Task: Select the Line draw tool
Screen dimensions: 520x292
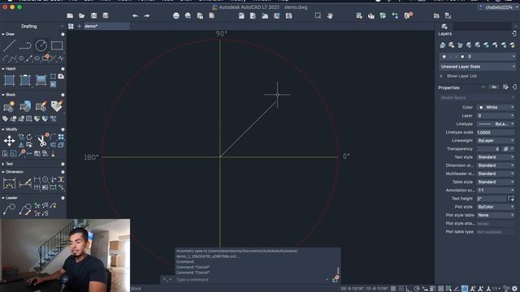Action: pyautogui.click(x=9, y=45)
